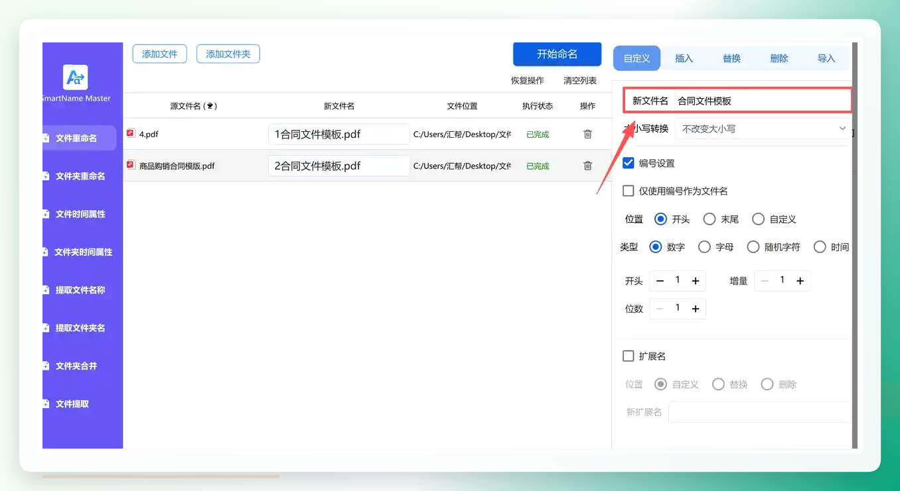
Task: Open the 不改变大小写 case dropdown
Action: tap(762, 129)
